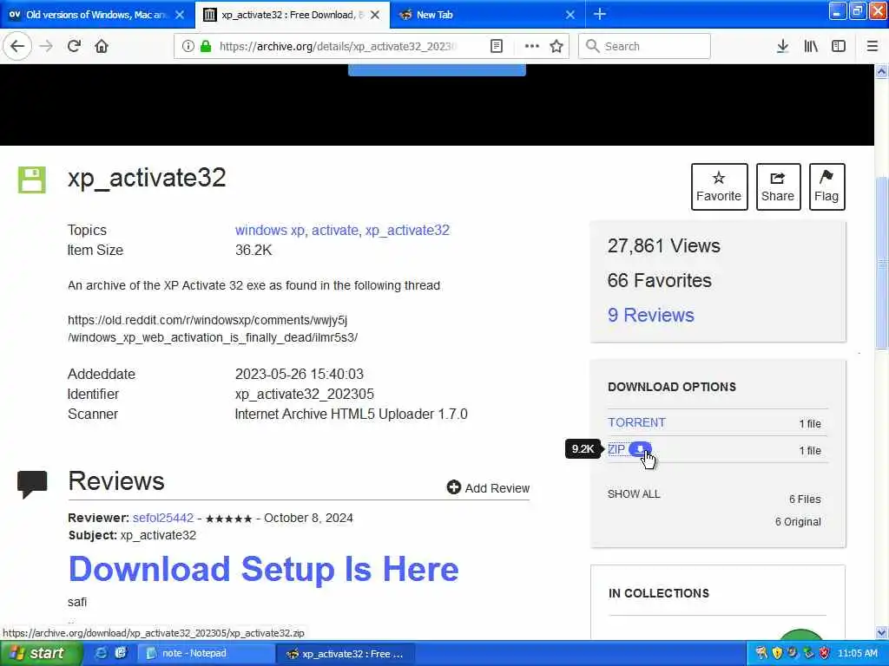Click the second quick launch icon
This screenshot has height=666, width=889.
click(121, 653)
